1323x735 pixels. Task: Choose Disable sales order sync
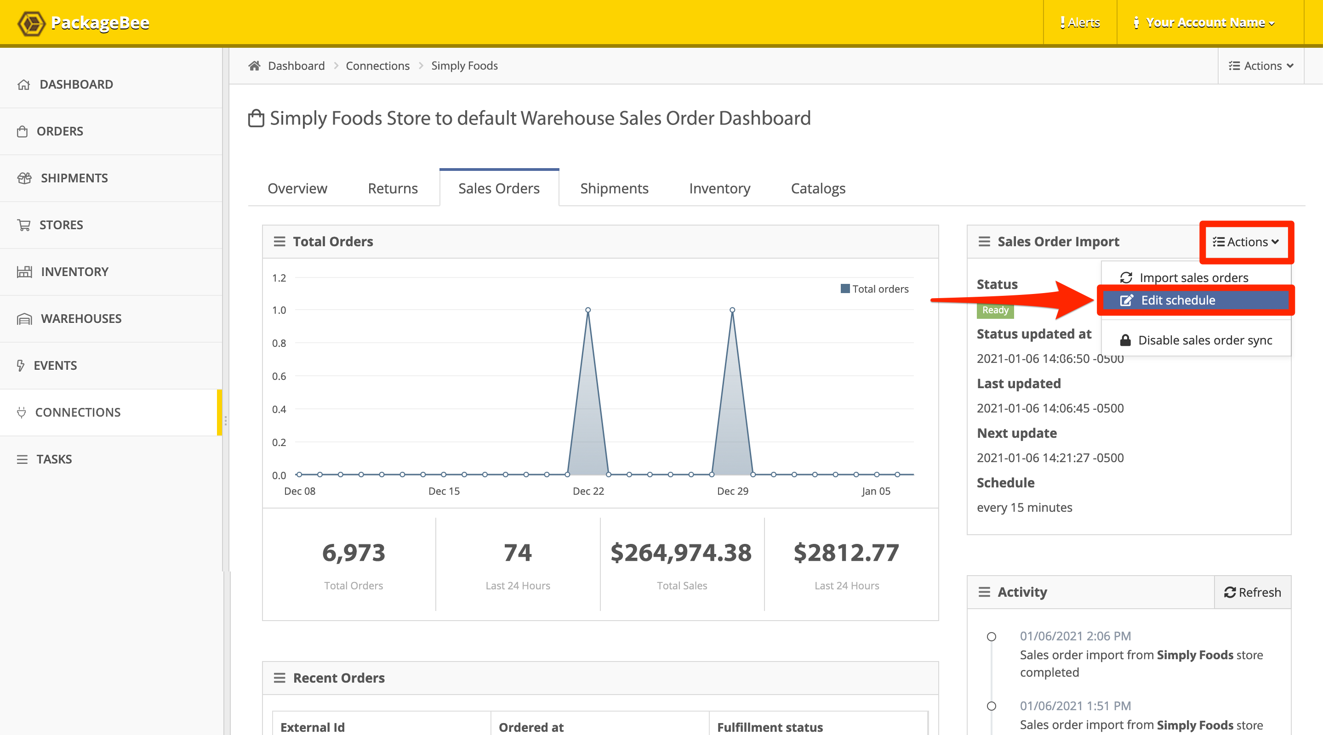coord(1196,340)
